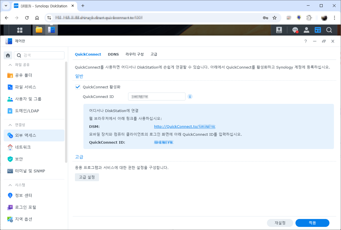Click the Control Panel sidebar scrollbar
Image resolution: width=341 pixels, height=230 pixels.
click(x=66, y=112)
